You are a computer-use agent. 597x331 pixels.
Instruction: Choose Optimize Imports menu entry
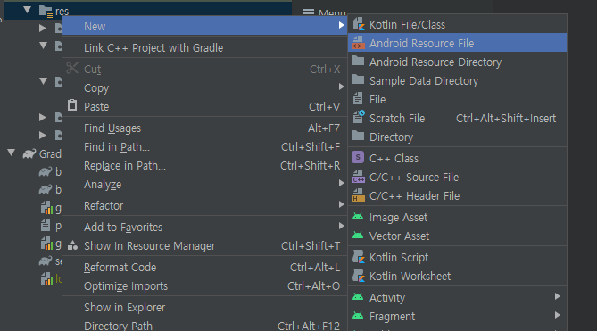tap(205, 285)
